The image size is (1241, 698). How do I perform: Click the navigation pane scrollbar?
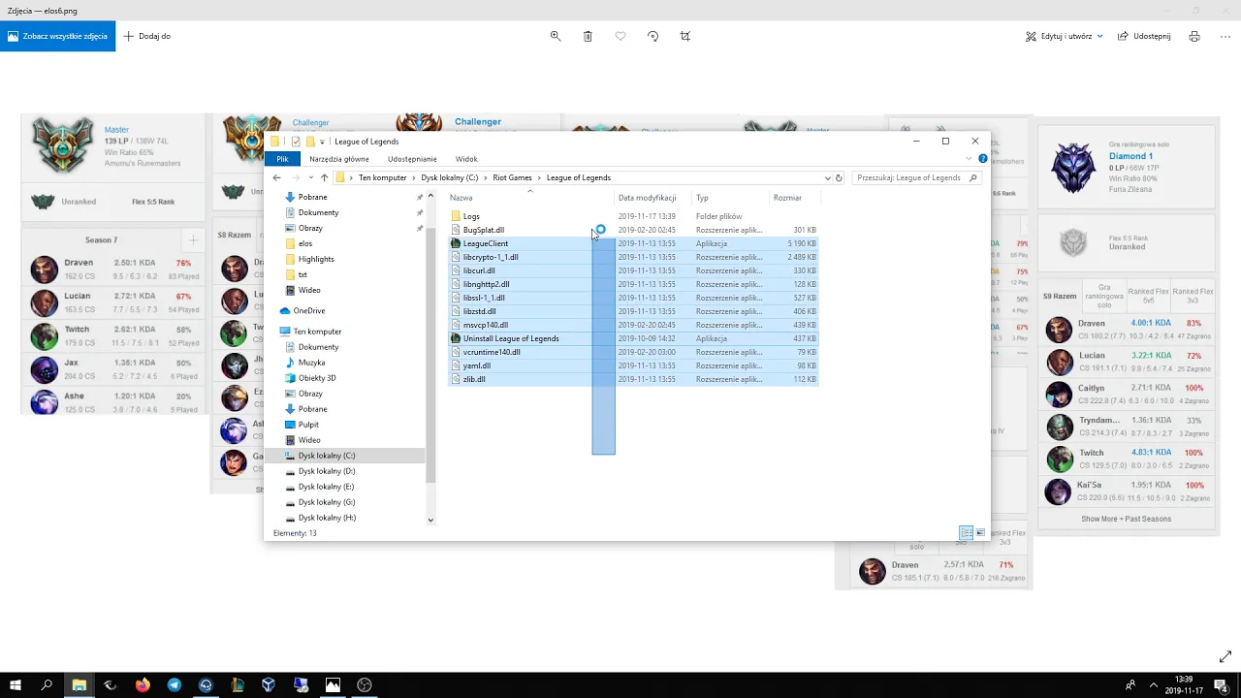pyautogui.click(x=430, y=355)
